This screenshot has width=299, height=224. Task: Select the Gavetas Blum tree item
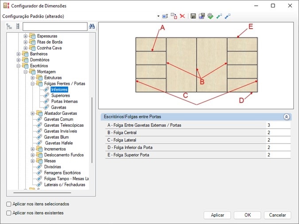[56, 137]
